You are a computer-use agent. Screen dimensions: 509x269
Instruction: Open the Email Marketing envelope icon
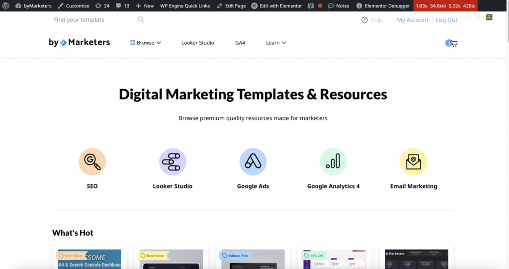pyautogui.click(x=414, y=162)
